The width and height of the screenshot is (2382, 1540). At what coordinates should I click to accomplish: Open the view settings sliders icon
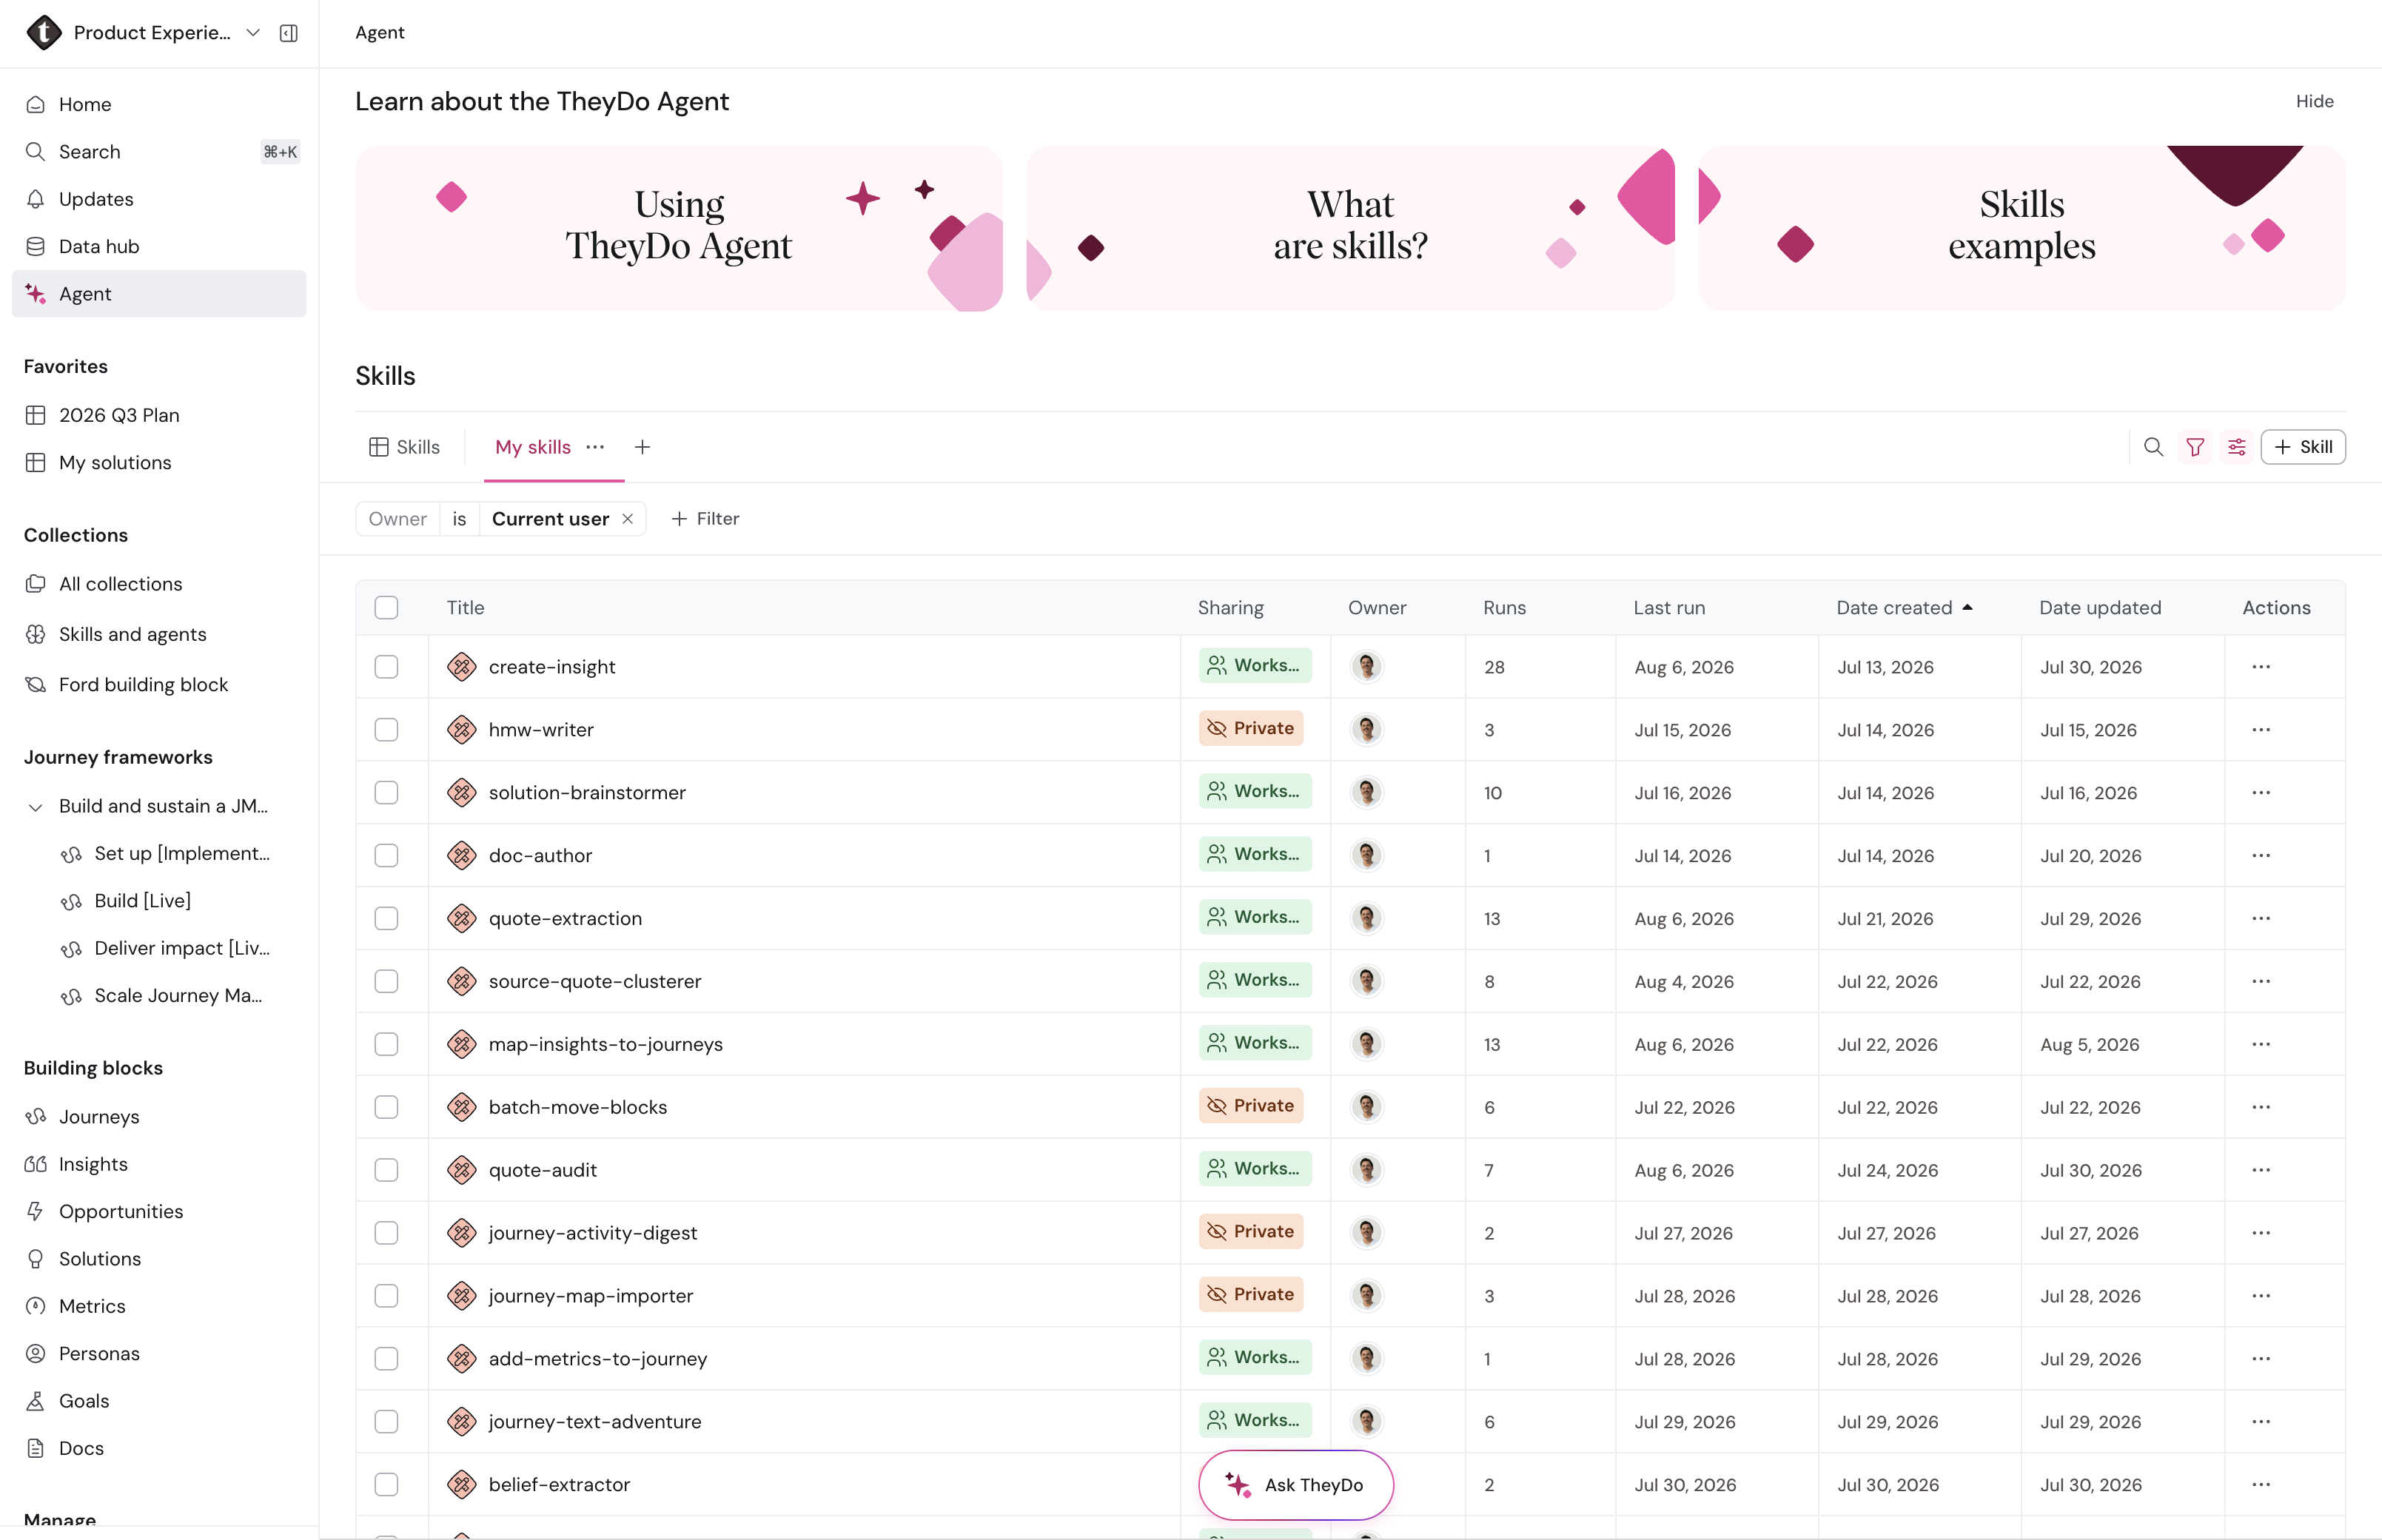coord(2237,447)
